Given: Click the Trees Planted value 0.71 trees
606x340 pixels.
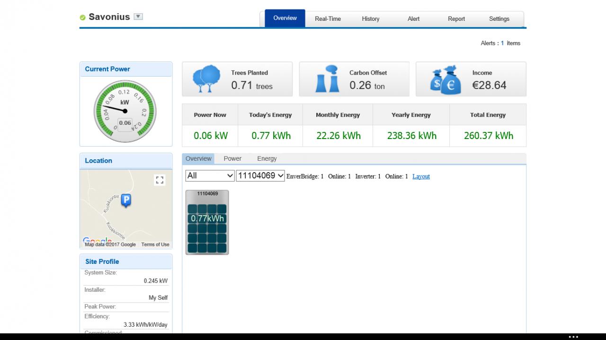Looking at the screenshot, I should [252, 86].
